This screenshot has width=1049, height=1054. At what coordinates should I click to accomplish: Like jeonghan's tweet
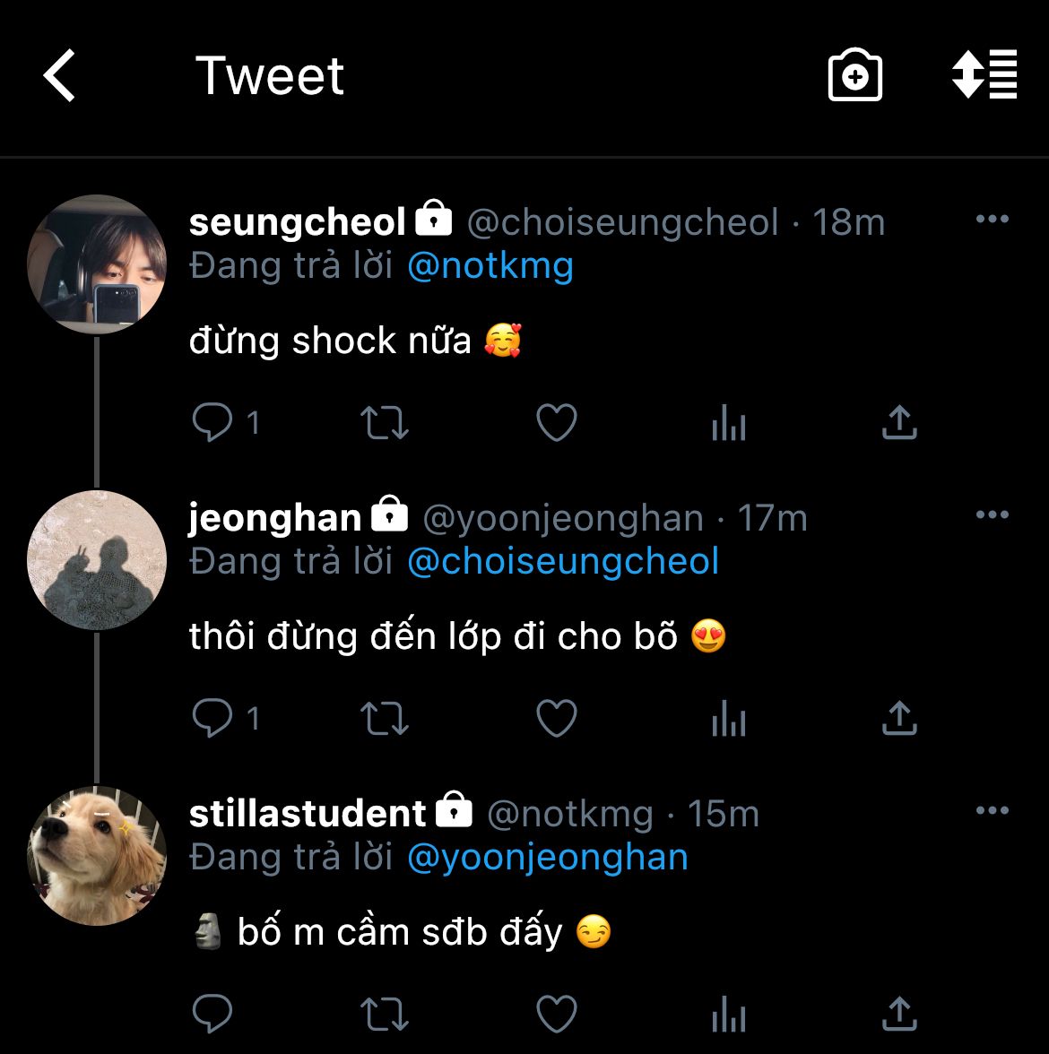tap(556, 719)
